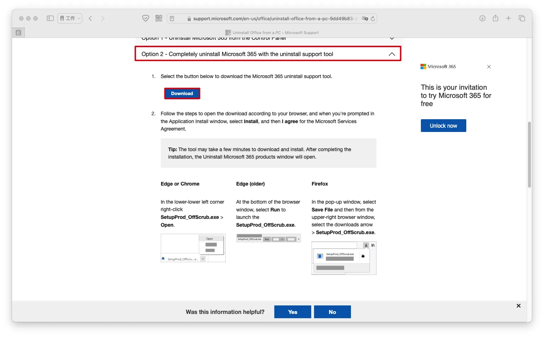Click the "Was this information helpful?" text
544x337 pixels.
click(225, 312)
